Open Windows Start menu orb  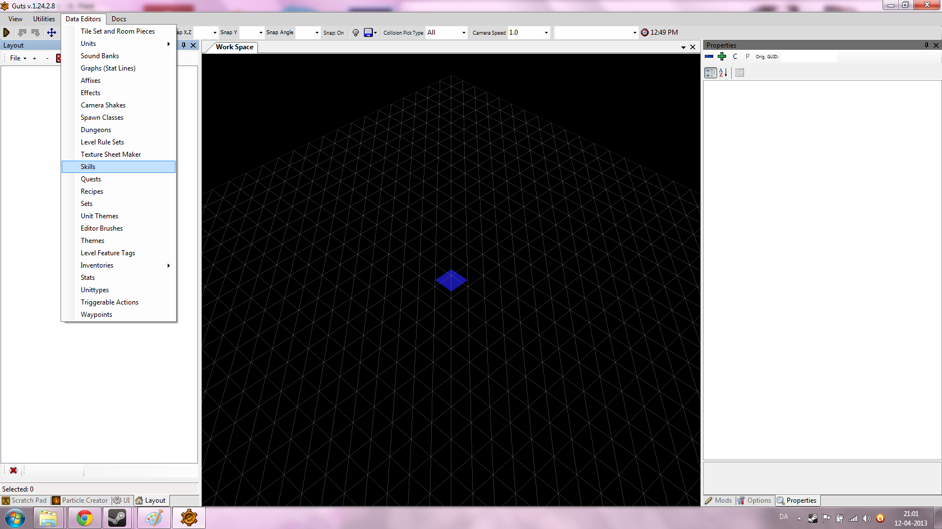[x=15, y=518]
